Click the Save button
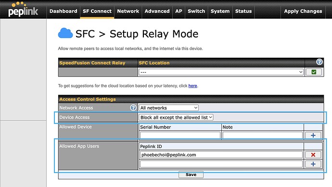The width and height of the screenshot is (332, 187). coord(191,175)
